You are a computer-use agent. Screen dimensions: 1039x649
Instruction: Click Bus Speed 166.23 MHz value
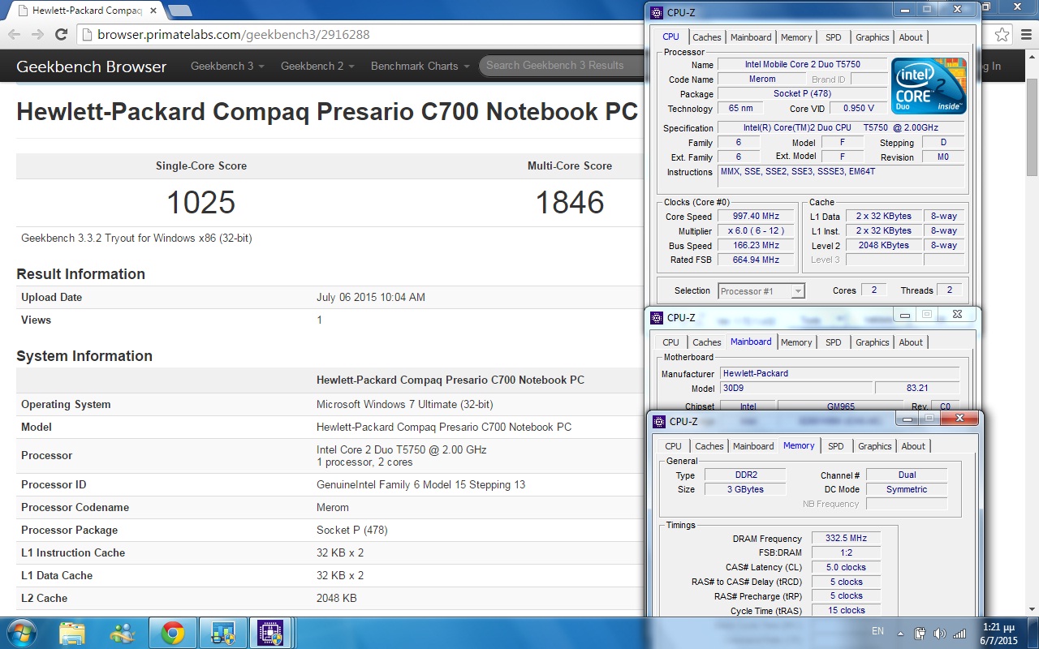coord(757,246)
